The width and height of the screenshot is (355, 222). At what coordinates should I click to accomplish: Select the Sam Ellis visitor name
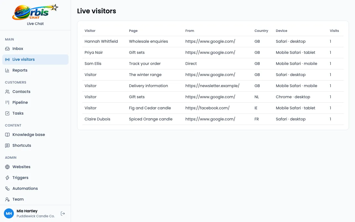click(x=93, y=64)
